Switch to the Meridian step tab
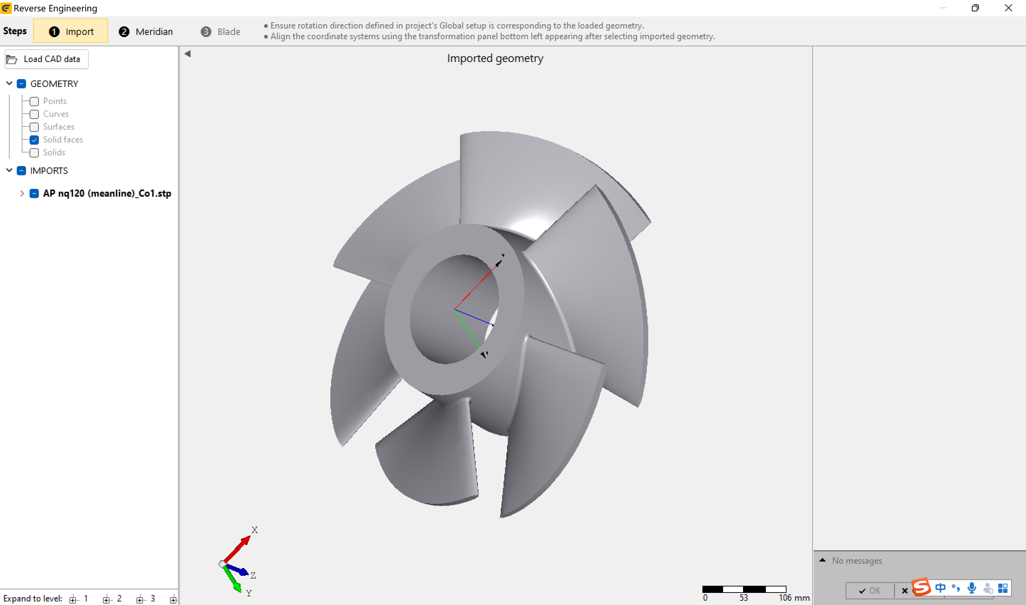The width and height of the screenshot is (1026, 605). click(145, 31)
